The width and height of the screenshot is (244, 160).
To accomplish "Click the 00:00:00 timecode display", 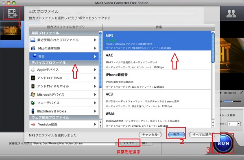I will [230, 93].
